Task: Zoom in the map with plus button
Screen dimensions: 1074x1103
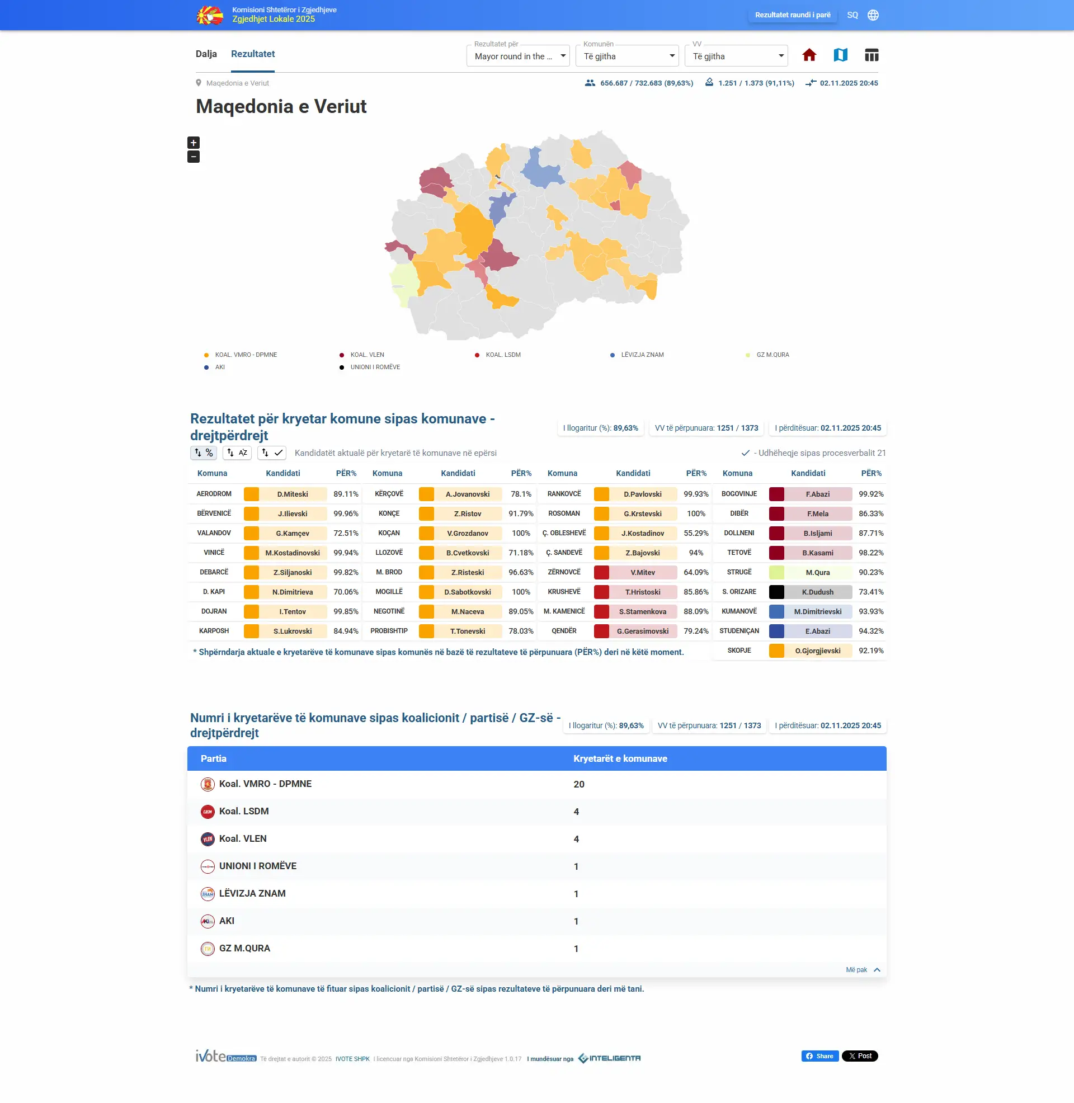Action: point(194,143)
